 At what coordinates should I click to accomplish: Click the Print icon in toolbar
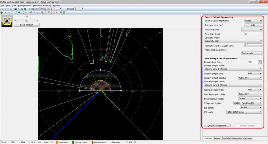click(x=11, y=9)
